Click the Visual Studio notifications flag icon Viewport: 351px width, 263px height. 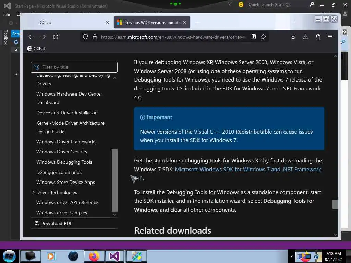pos(230,4)
